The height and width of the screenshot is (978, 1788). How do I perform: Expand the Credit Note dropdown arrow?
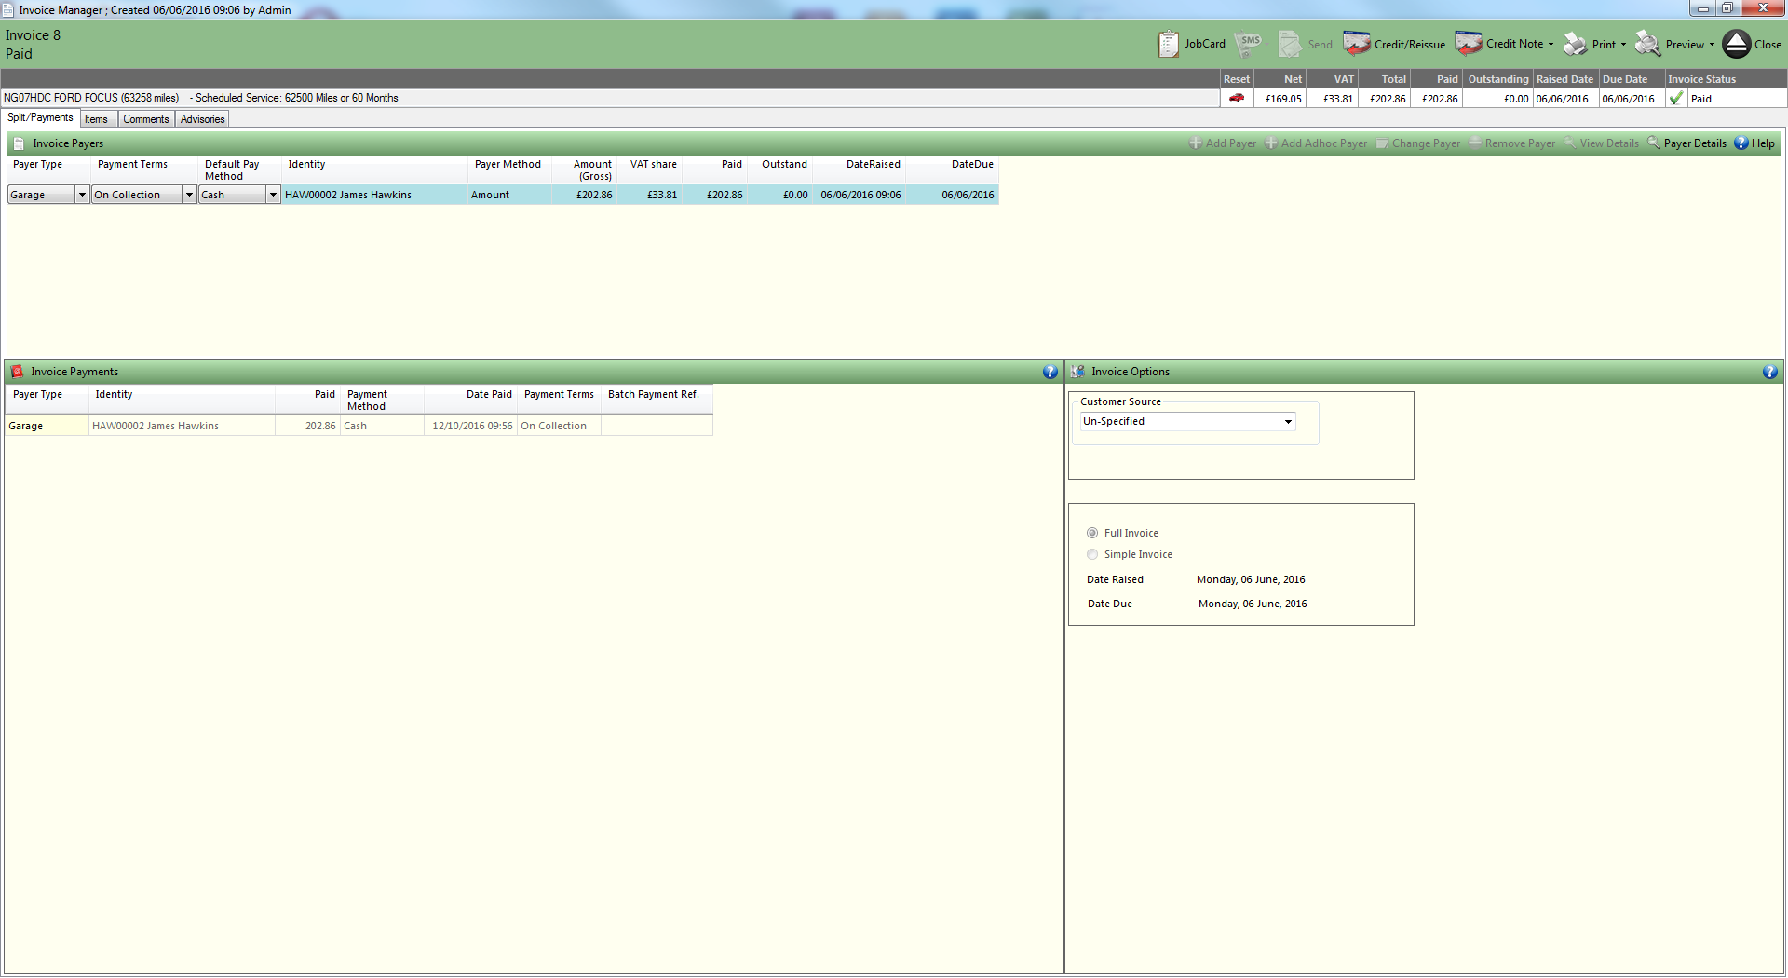(1551, 44)
